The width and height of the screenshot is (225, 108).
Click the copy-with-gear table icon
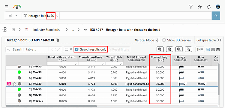tap(188, 49)
